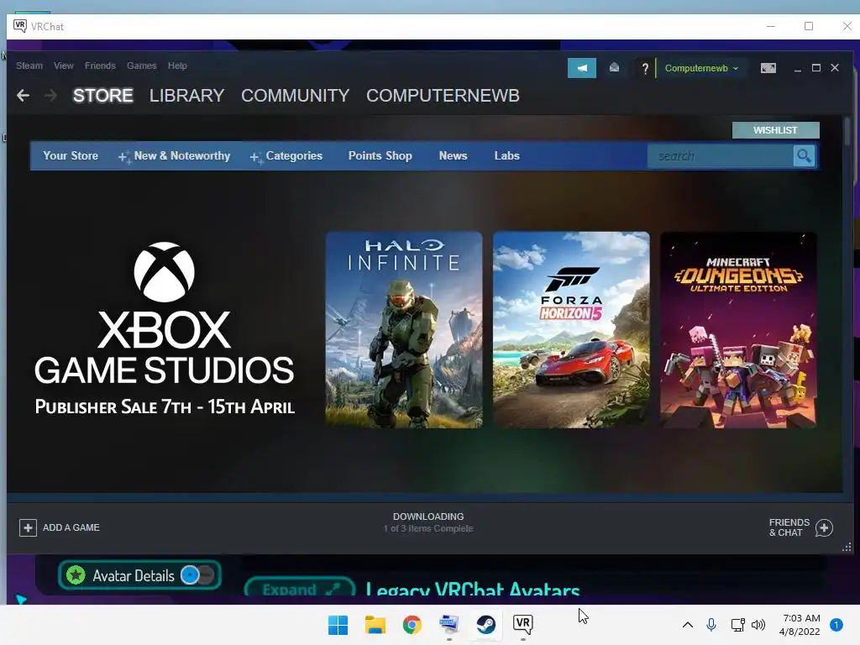
Task: Open the notification count badge
Action: pos(836,625)
